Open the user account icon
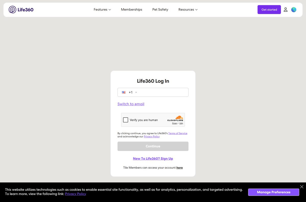The image size is (306, 202). tap(286, 10)
